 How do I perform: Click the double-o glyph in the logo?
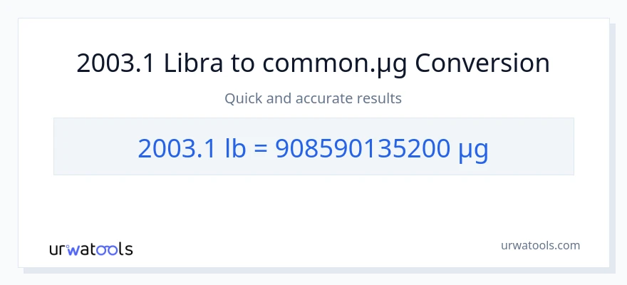click(x=107, y=249)
